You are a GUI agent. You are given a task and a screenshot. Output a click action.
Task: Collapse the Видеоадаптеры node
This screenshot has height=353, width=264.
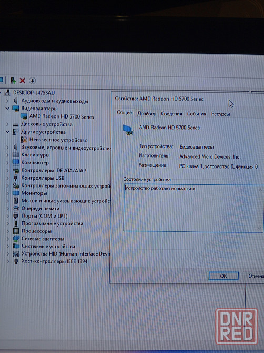click(7, 109)
